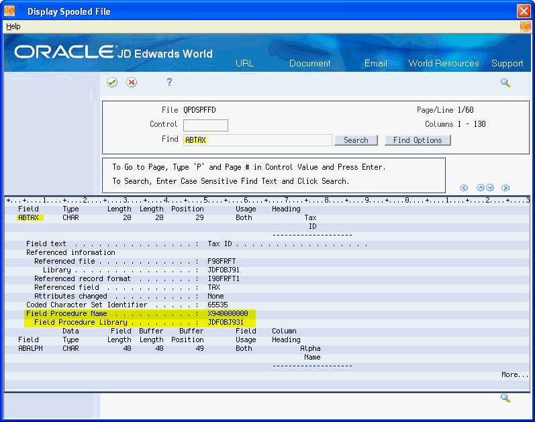Click the scroll right arrow icon

point(505,188)
